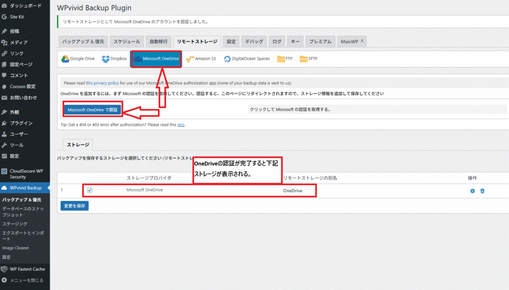The width and height of the screenshot is (509, 290).
Task: Select DigitalOcean Spaces storage icon
Action: click(227, 59)
